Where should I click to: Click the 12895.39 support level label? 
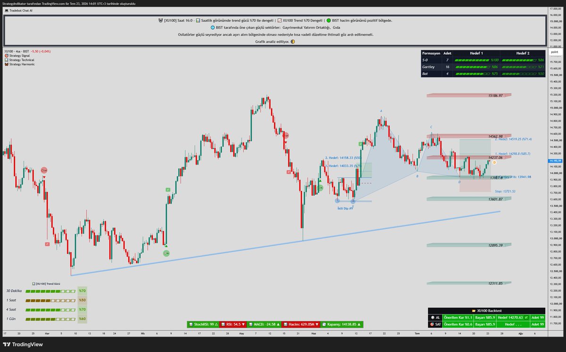pyautogui.click(x=495, y=245)
